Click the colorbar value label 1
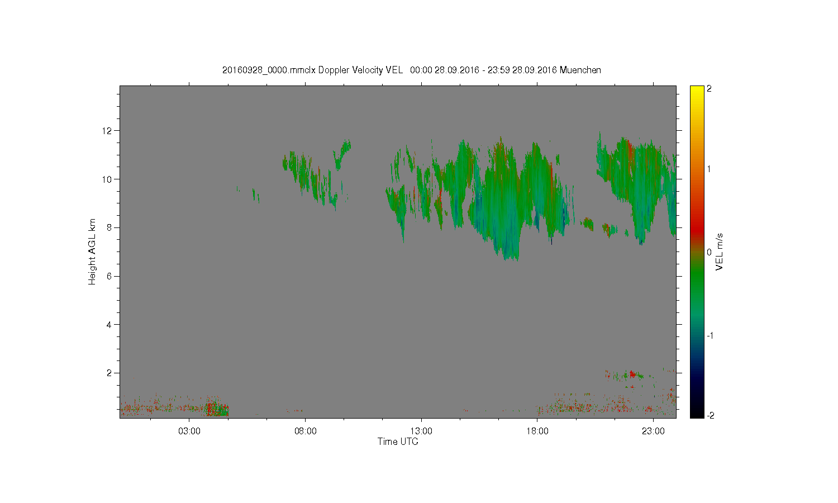 (x=710, y=169)
